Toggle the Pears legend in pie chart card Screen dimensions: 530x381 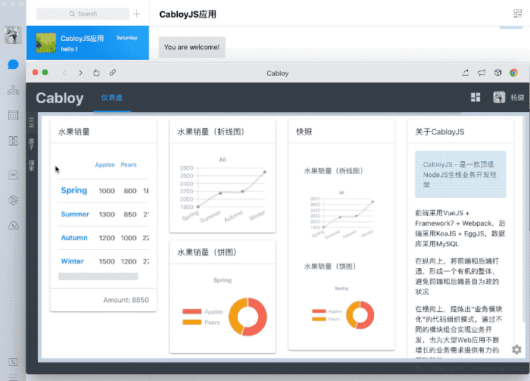tap(201, 322)
